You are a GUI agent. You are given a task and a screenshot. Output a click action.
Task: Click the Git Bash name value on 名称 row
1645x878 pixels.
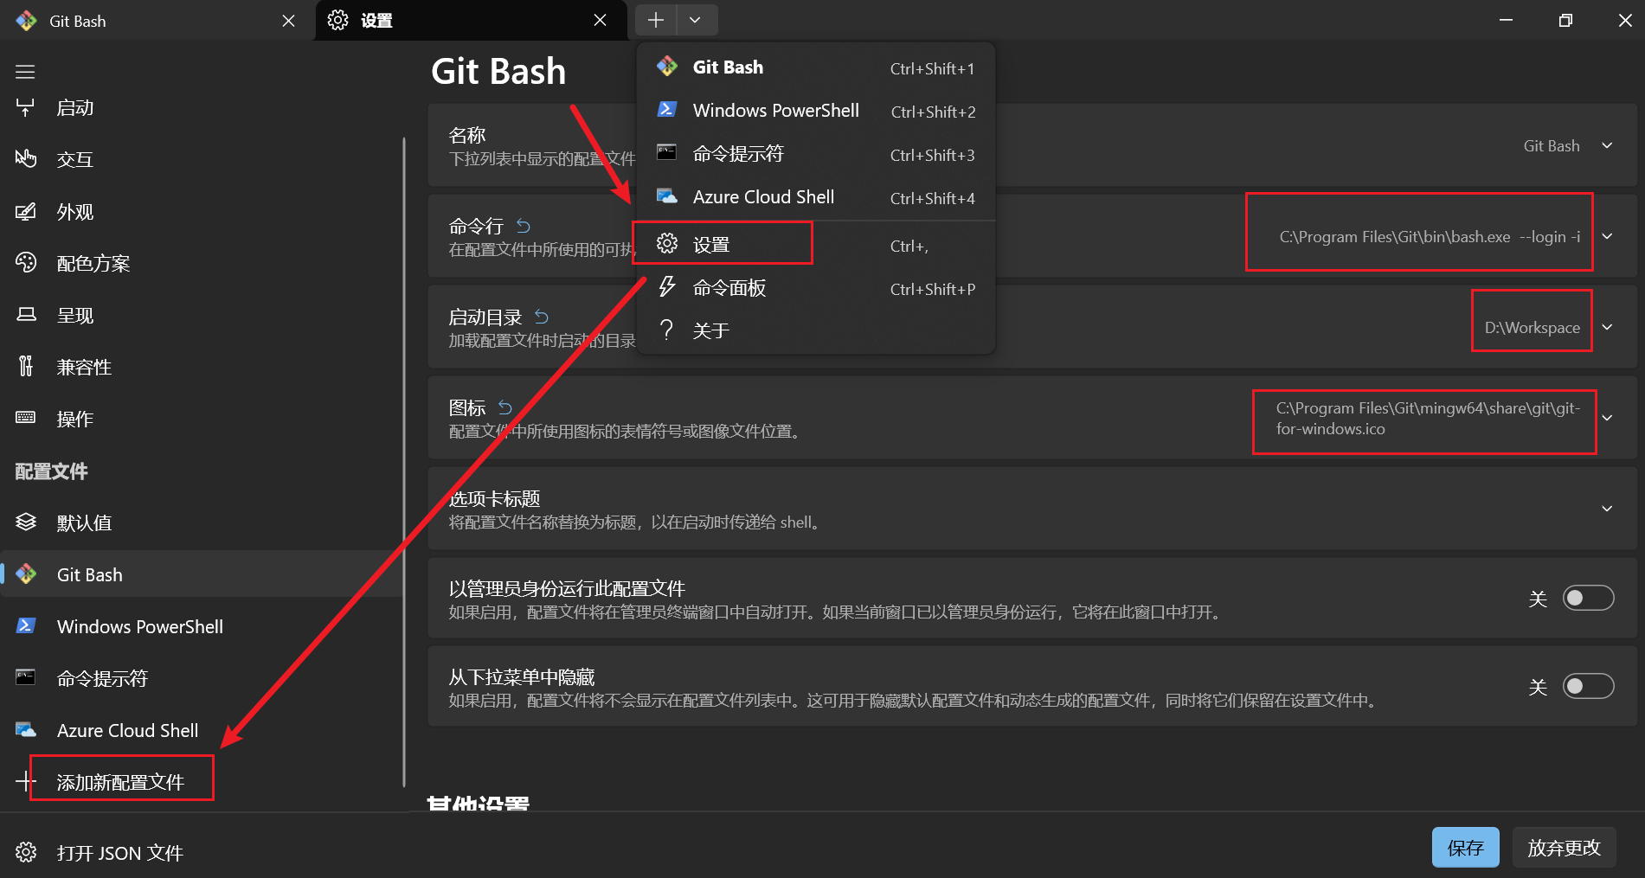(x=1552, y=146)
